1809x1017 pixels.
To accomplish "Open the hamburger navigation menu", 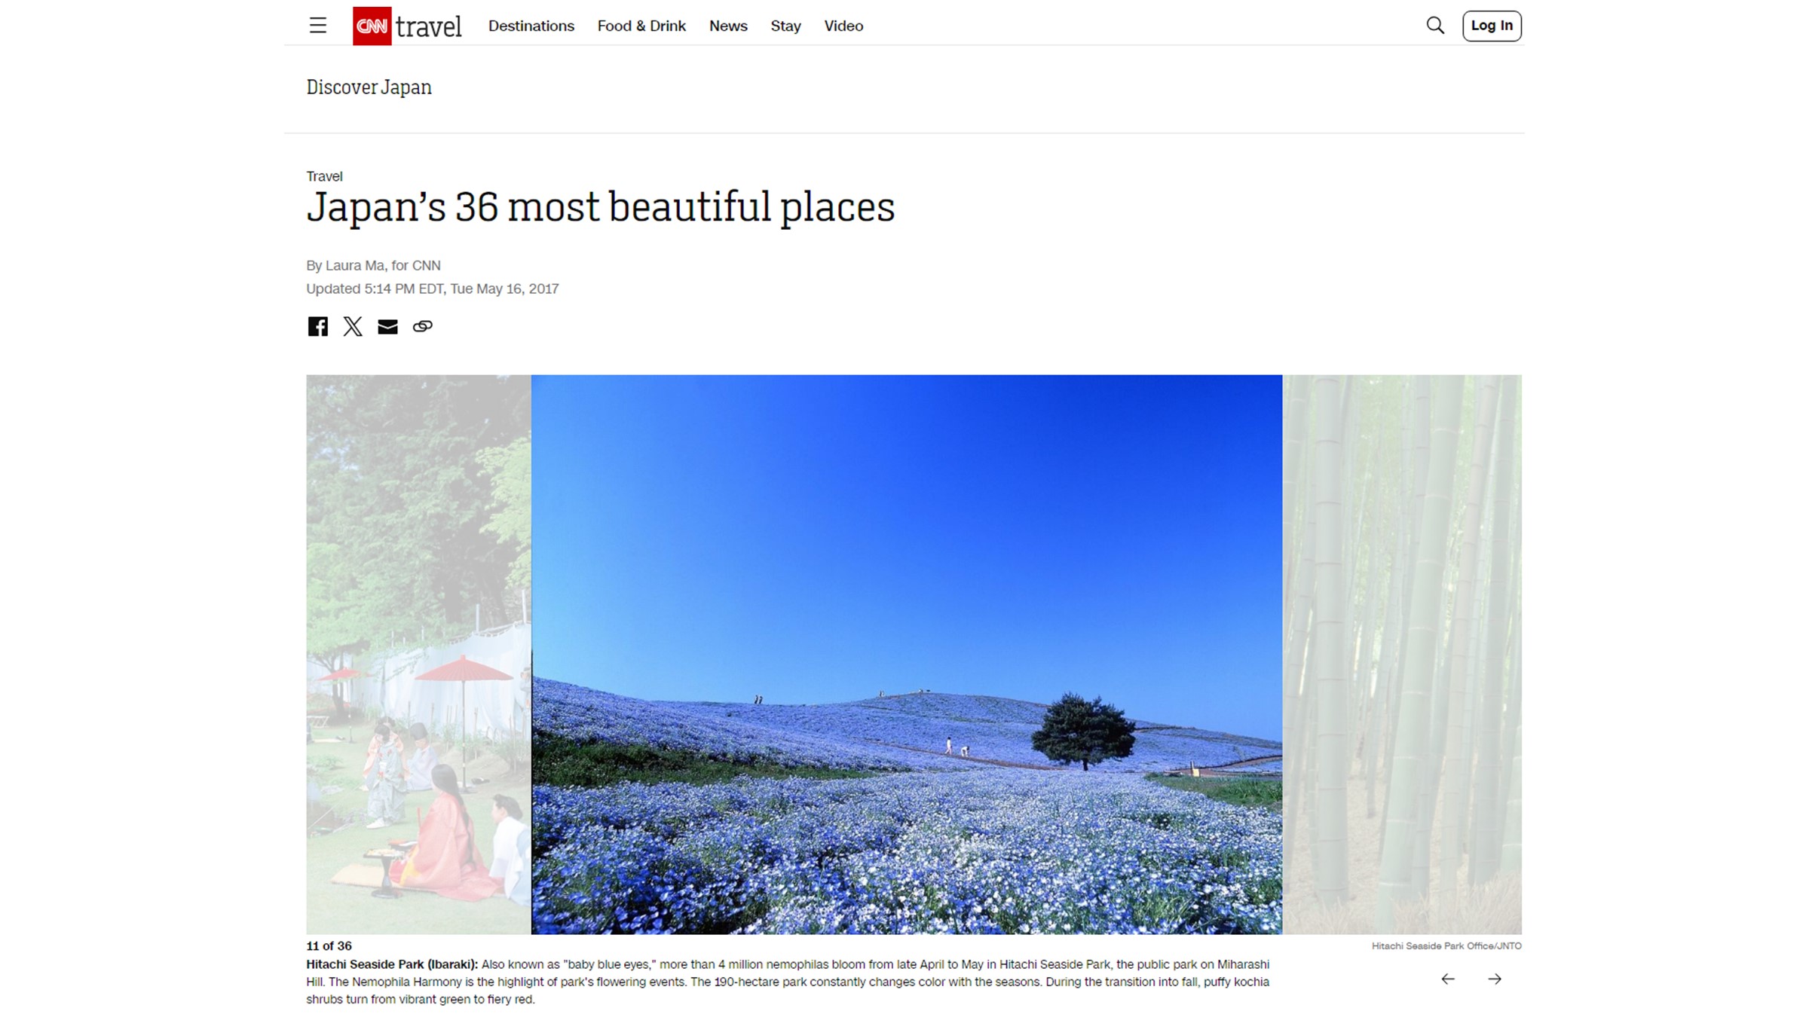I will click(x=317, y=26).
